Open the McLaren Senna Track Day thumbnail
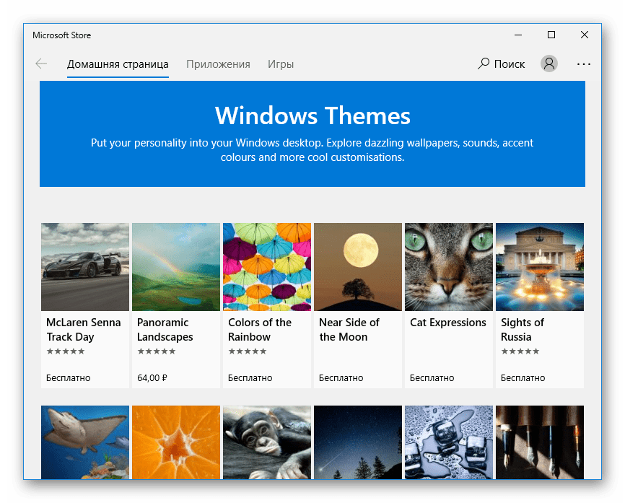The height and width of the screenshot is (503, 625). coord(85,266)
